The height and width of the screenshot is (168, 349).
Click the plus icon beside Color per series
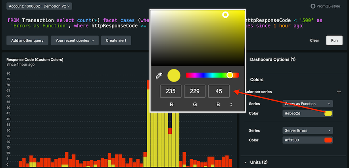339,92
